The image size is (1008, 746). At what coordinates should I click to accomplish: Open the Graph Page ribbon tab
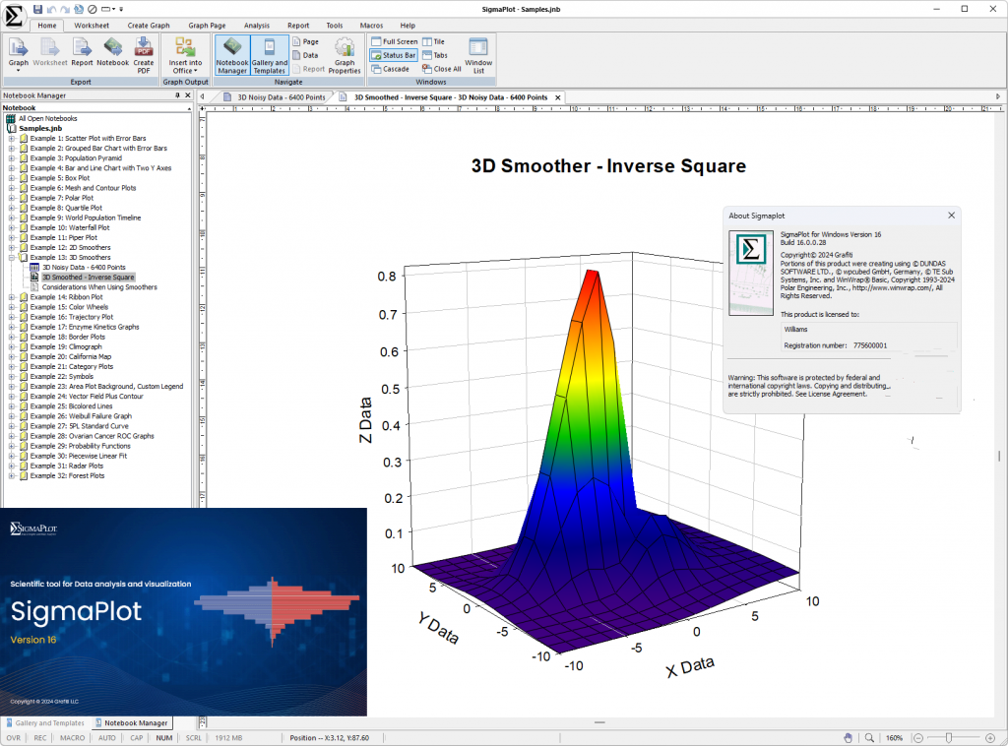[x=207, y=25]
